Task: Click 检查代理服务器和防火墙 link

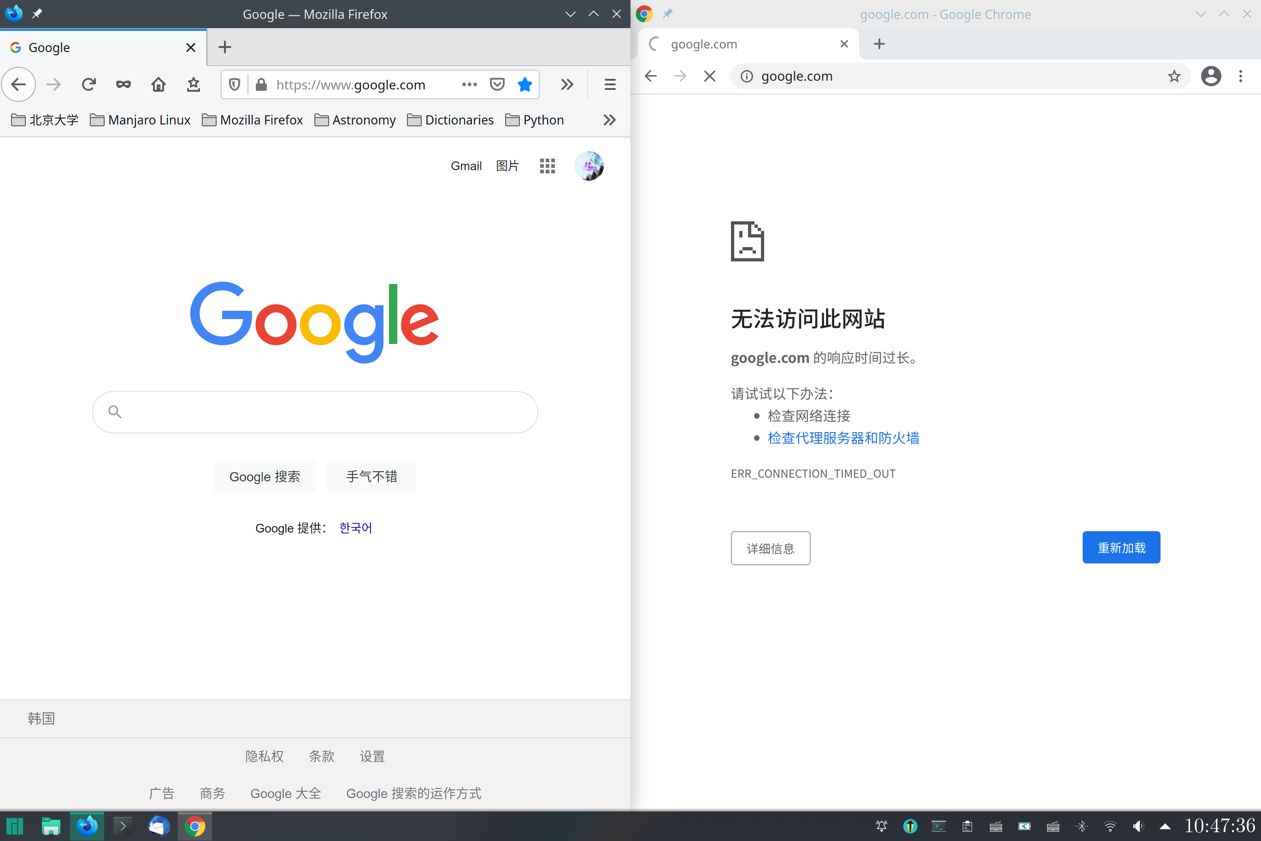Action: (843, 438)
